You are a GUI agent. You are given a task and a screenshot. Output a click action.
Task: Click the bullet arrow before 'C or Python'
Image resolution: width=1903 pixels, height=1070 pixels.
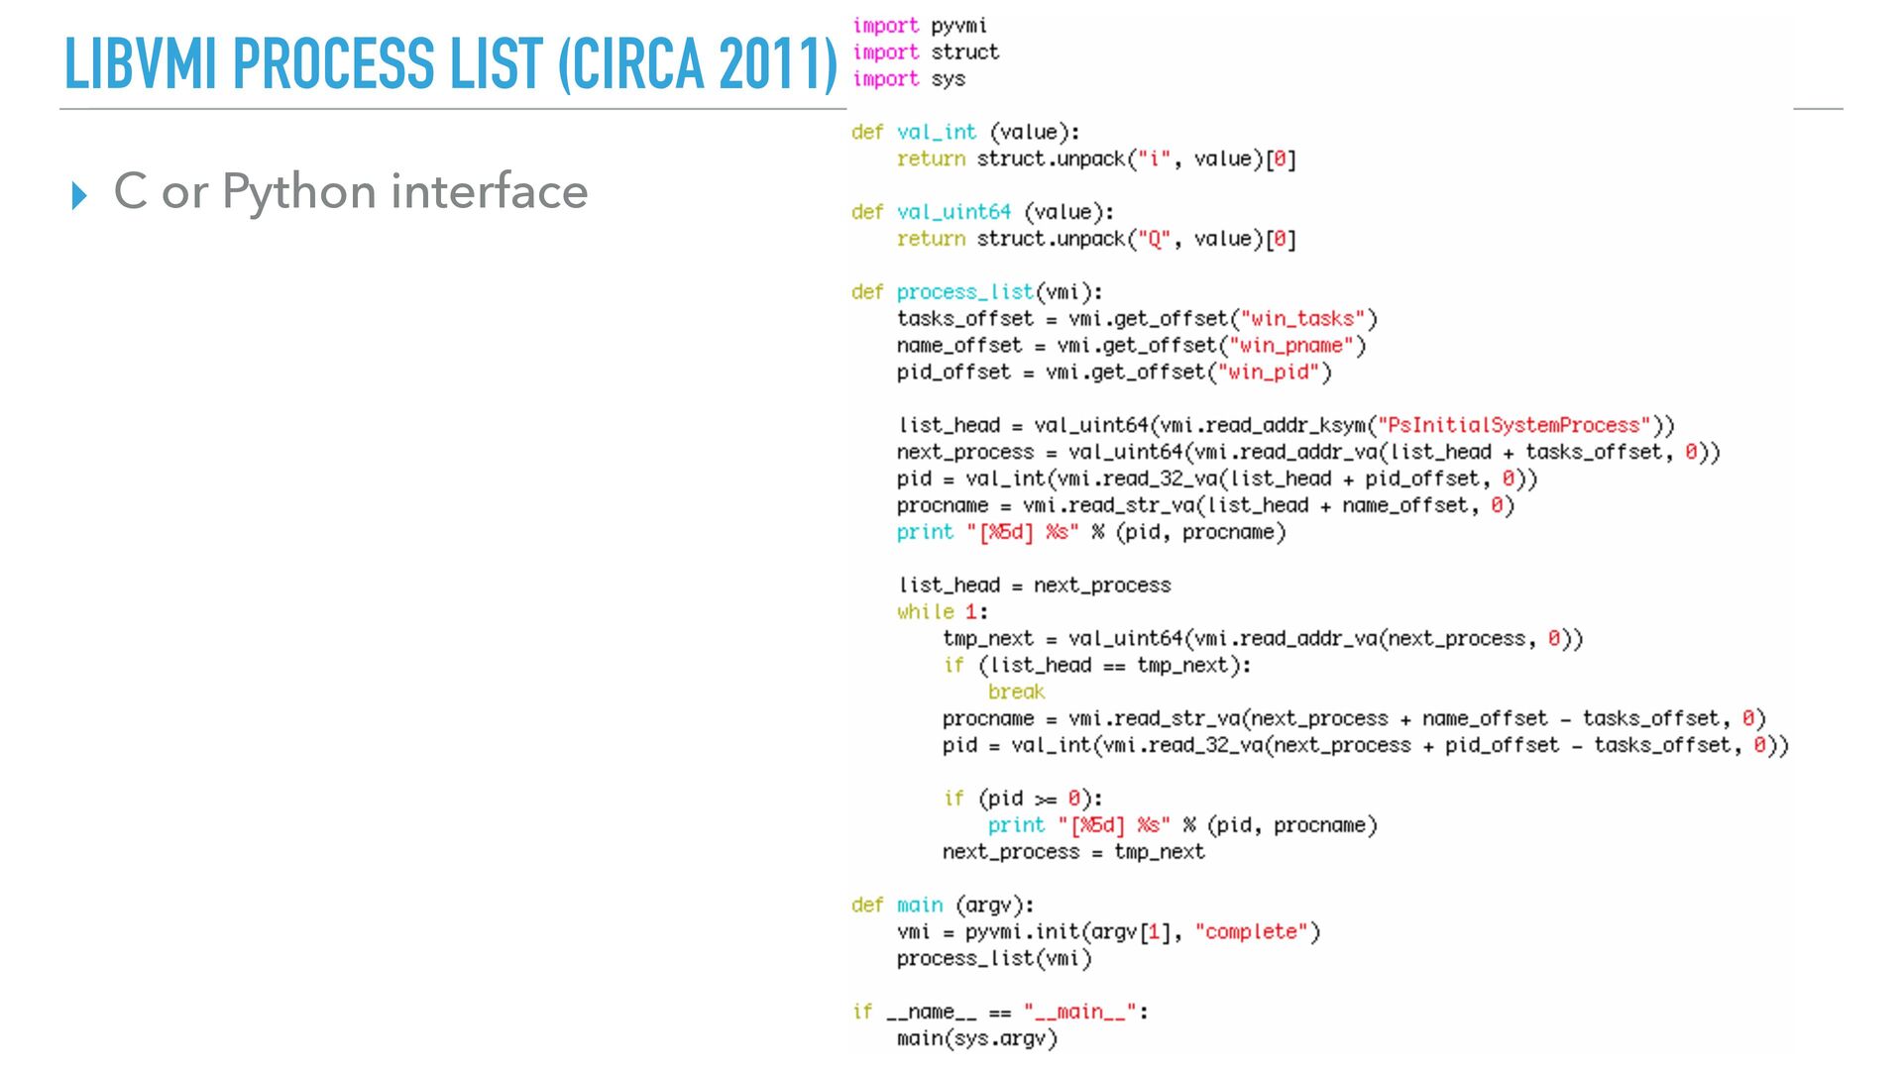(x=79, y=195)
